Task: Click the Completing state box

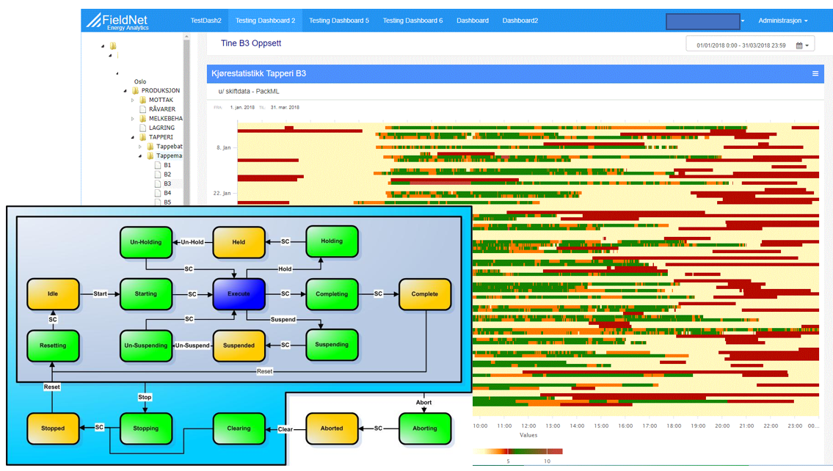Action: [332, 294]
